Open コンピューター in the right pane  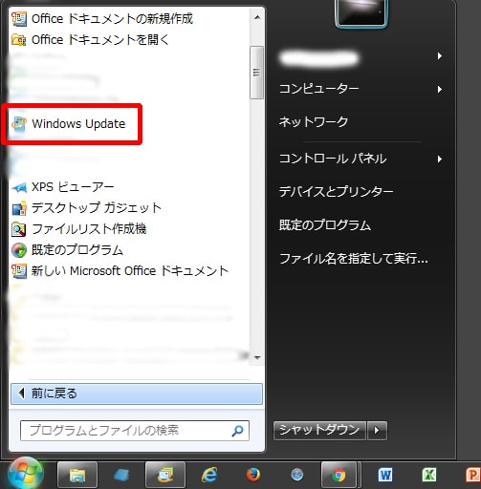318,89
